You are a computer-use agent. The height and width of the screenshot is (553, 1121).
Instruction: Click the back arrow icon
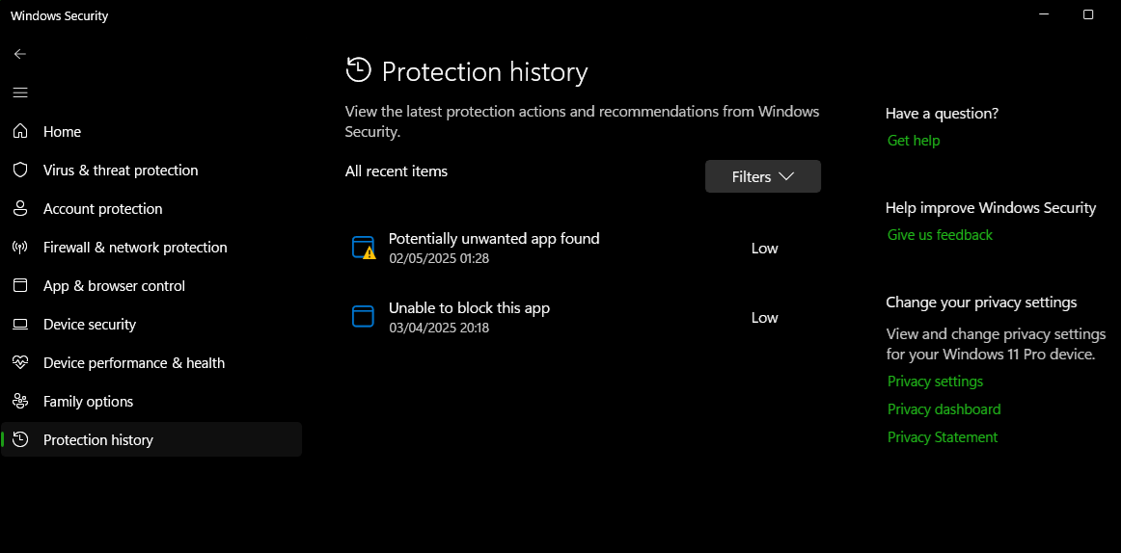[20, 54]
